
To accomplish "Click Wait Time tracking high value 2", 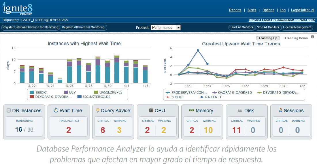I will [x=69, y=130].
